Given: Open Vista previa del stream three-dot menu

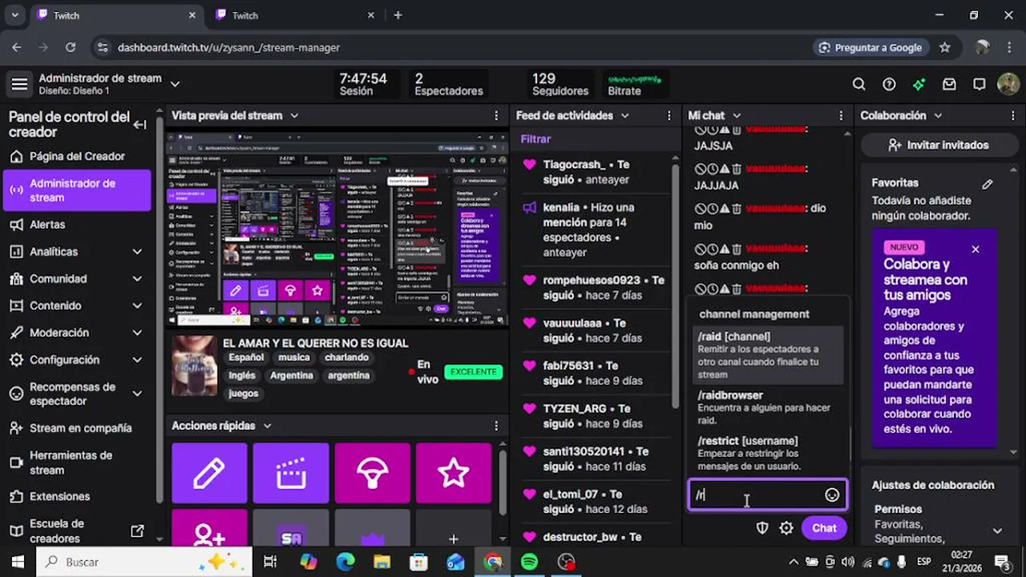Looking at the screenshot, I should coord(496,115).
